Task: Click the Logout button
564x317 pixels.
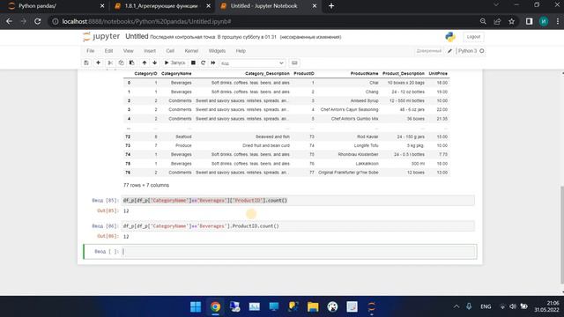Action: tap(473, 37)
